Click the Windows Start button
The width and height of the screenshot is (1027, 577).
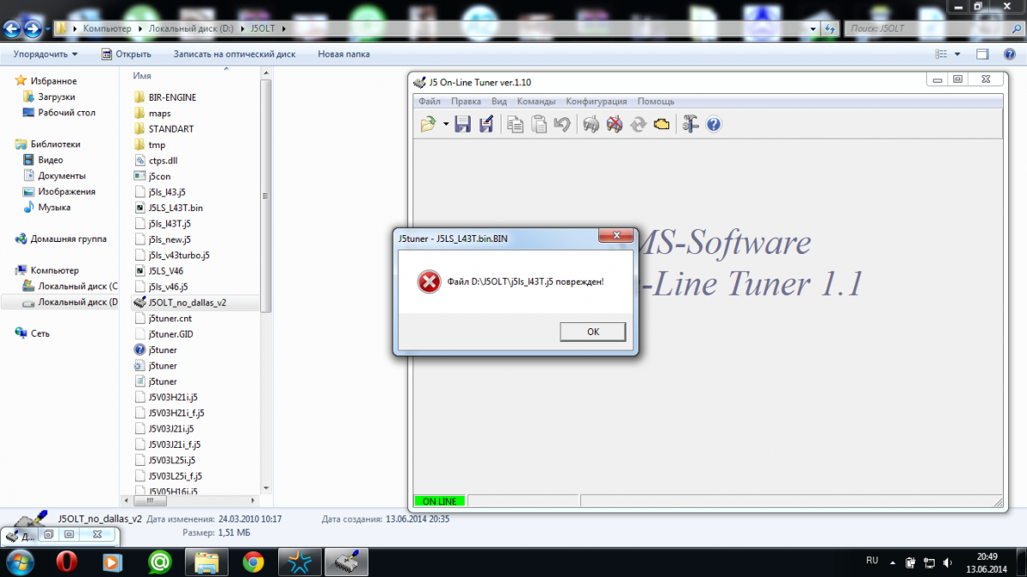(x=20, y=562)
